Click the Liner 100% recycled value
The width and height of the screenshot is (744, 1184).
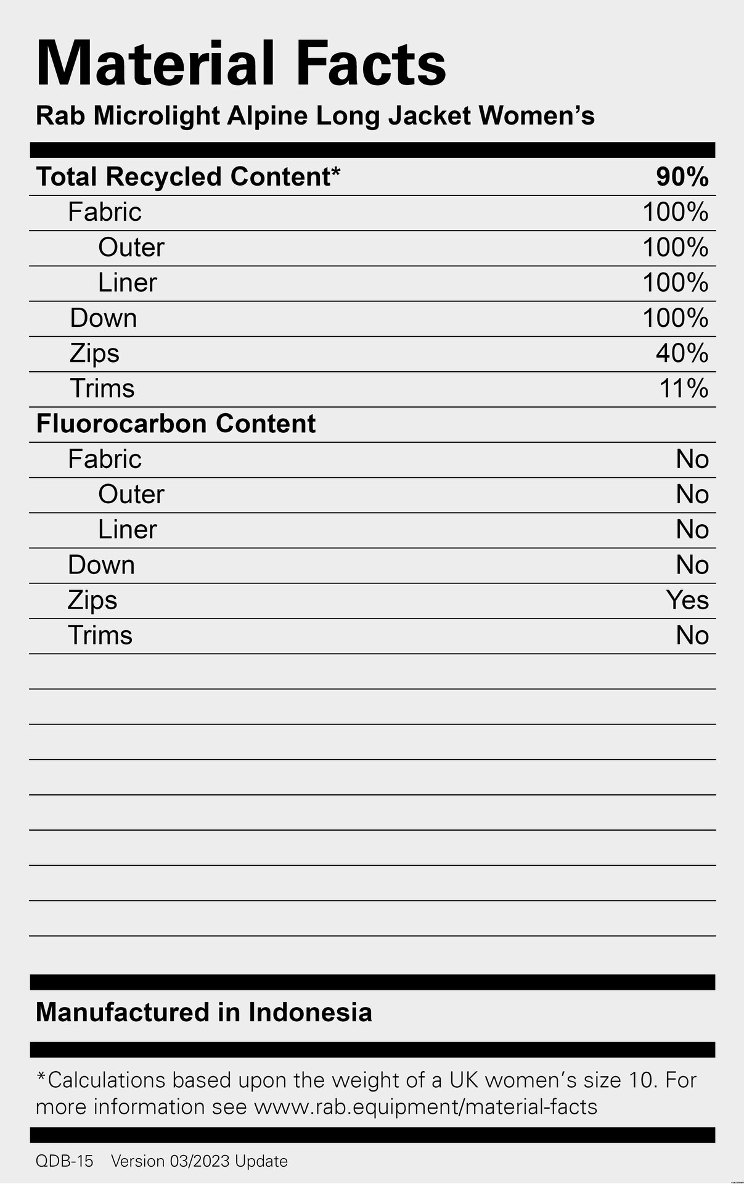point(676,283)
